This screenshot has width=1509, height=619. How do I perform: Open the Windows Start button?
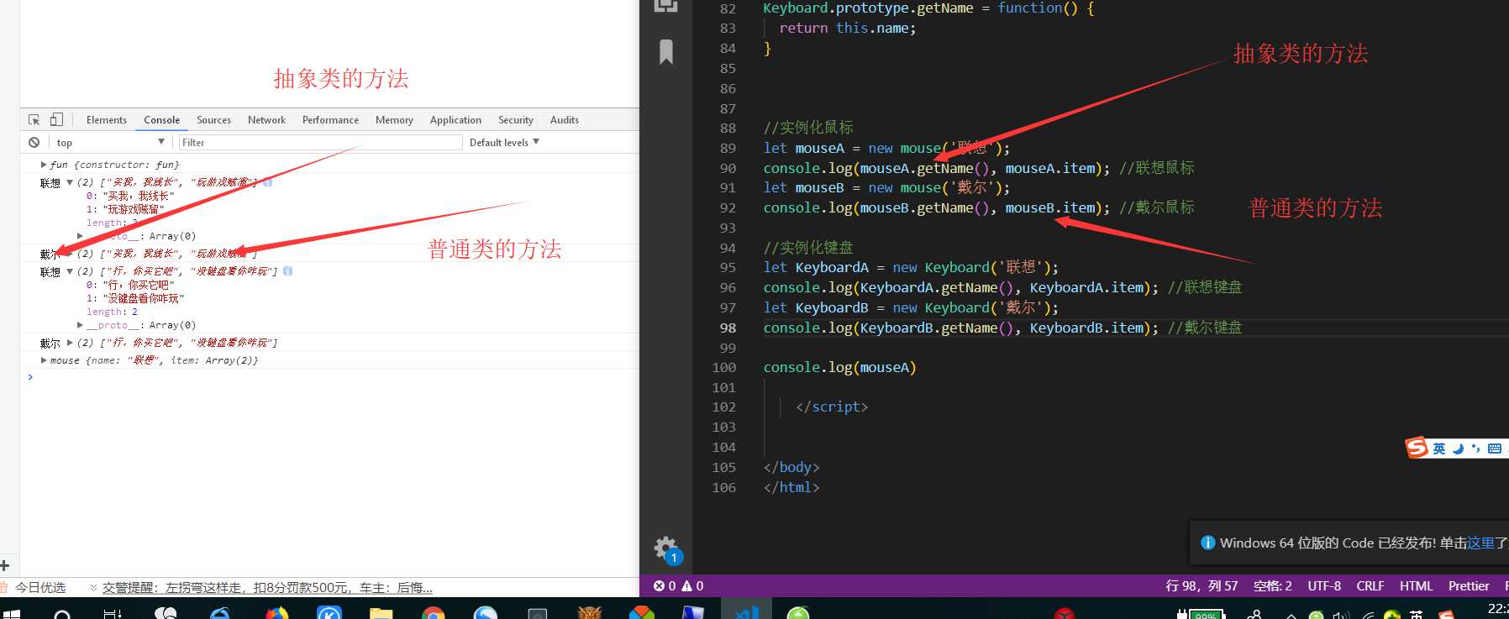tap(12, 613)
